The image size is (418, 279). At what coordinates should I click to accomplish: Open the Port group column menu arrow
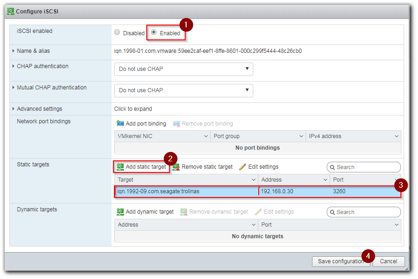click(301, 136)
